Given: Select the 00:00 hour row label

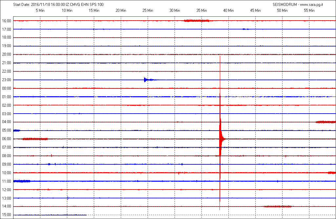Looking at the screenshot, I should [x=7, y=88].
